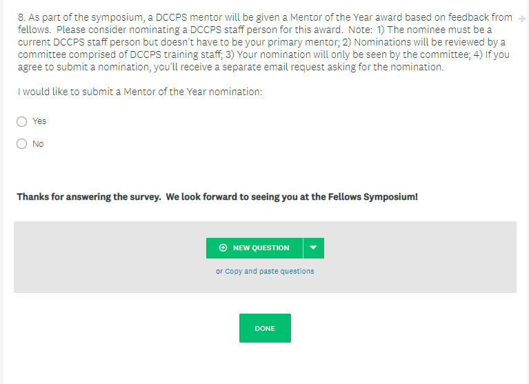Screen dimensions: 529x384
Task: Select the Yes radio button
Action: [x=21, y=121]
